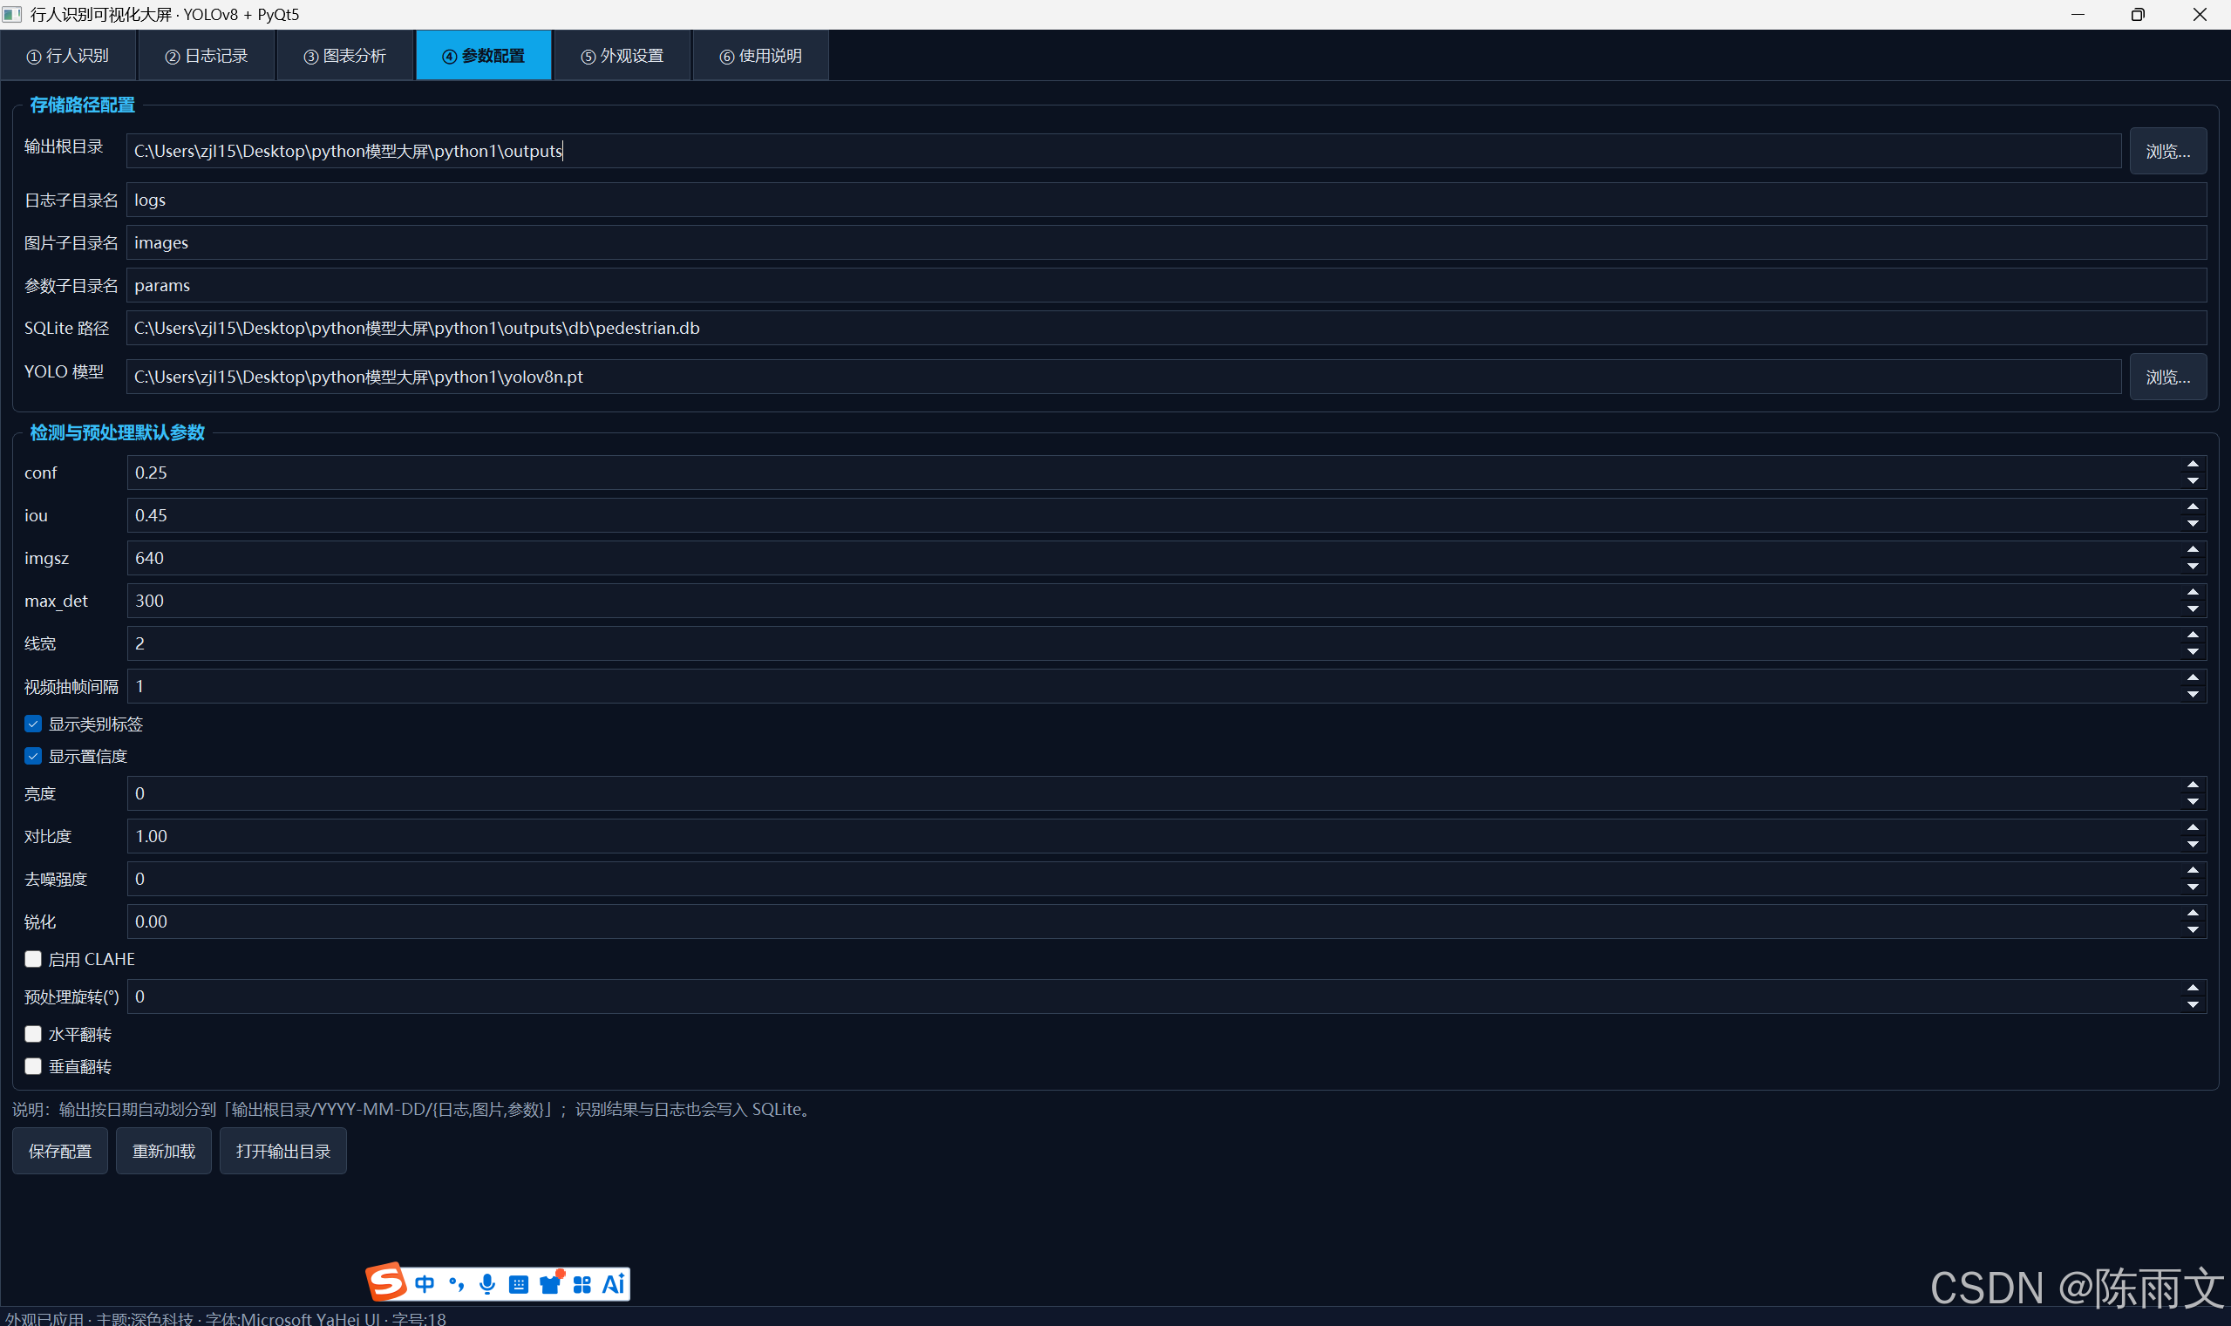Lower 亮度 using its down arrow
This screenshot has height=1326, width=2231.
(x=2193, y=801)
